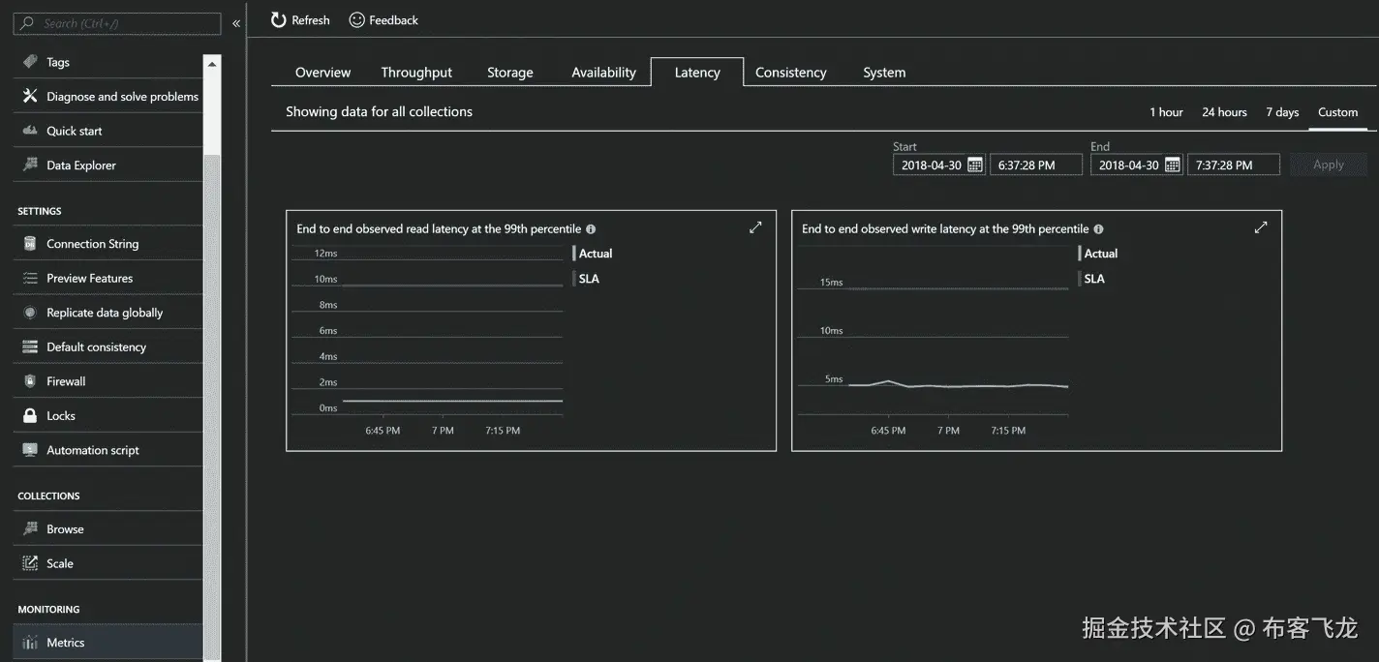Switch to the Storage tab
This screenshot has width=1379, height=662.
510,73
